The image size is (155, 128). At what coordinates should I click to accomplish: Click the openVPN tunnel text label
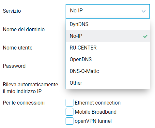click(93, 121)
